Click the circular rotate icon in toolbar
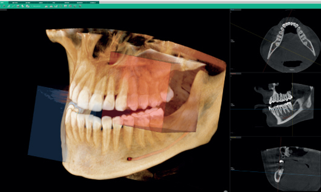 click(x=61, y=6)
